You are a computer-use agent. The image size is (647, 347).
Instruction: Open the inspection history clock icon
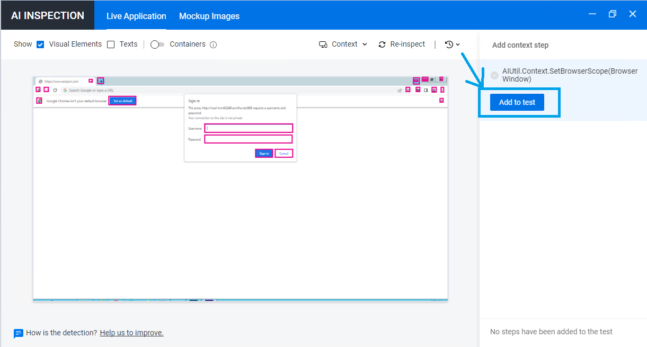tap(449, 45)
